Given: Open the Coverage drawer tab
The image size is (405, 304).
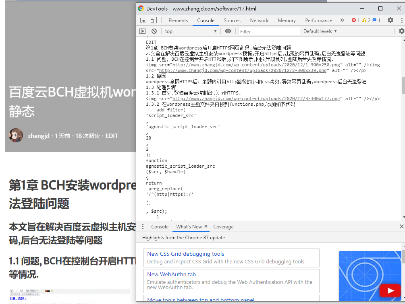Looking at the screenshot, I should pyautogui.click(x=223, y=227).
